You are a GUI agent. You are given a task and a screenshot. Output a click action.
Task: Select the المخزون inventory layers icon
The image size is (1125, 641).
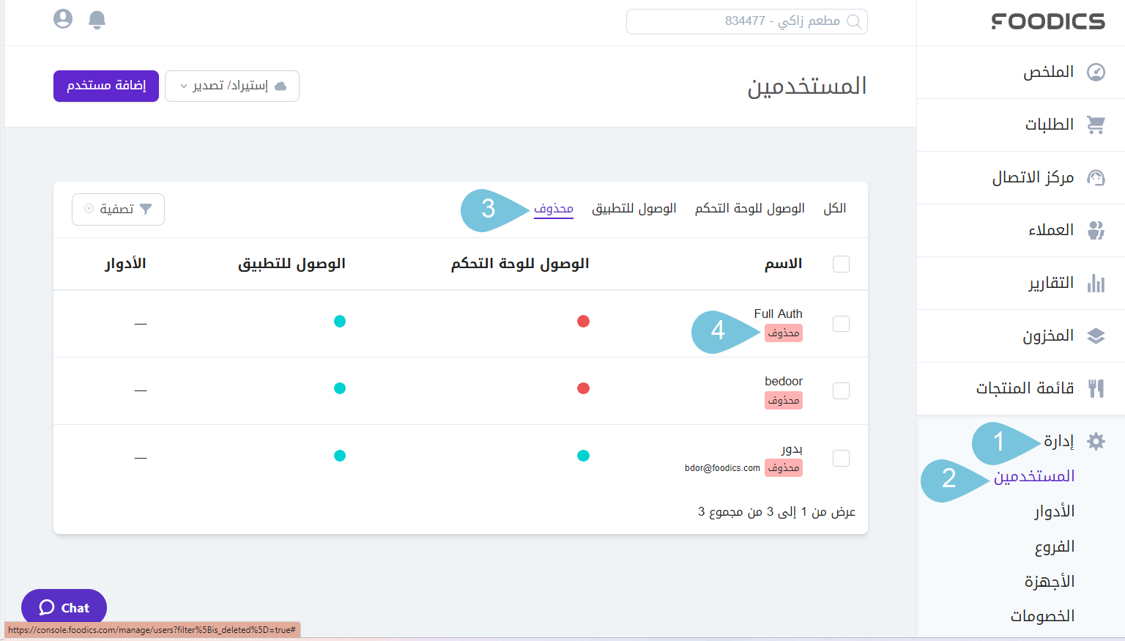click(1096, 336)
